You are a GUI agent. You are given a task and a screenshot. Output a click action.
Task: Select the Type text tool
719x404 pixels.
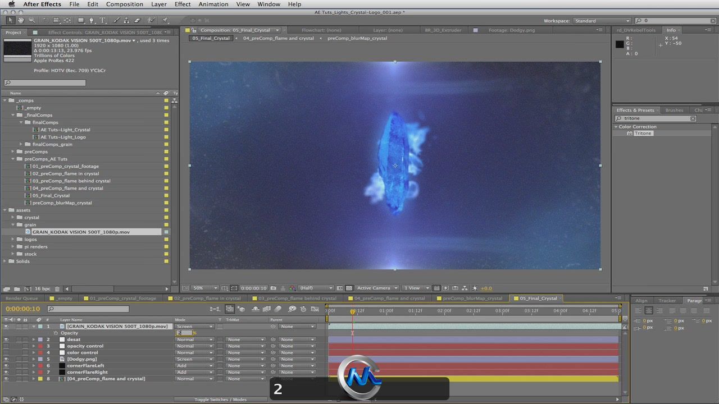[x=102, y=20]
